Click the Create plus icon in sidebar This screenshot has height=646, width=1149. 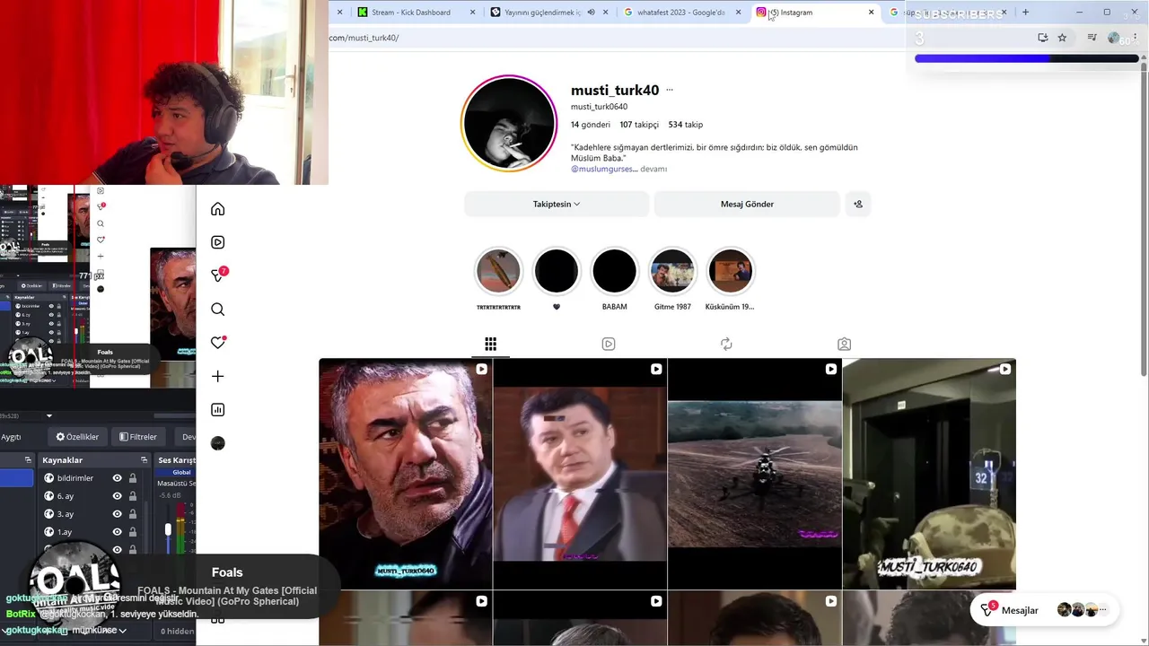[217, 377]
